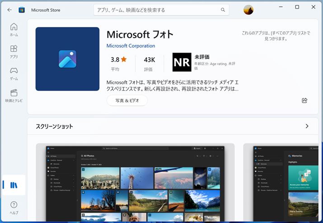The height and width of the screenshot is (223, 323).
Task: Maximize the Microsoft Store window
Action: pos(297,7)
